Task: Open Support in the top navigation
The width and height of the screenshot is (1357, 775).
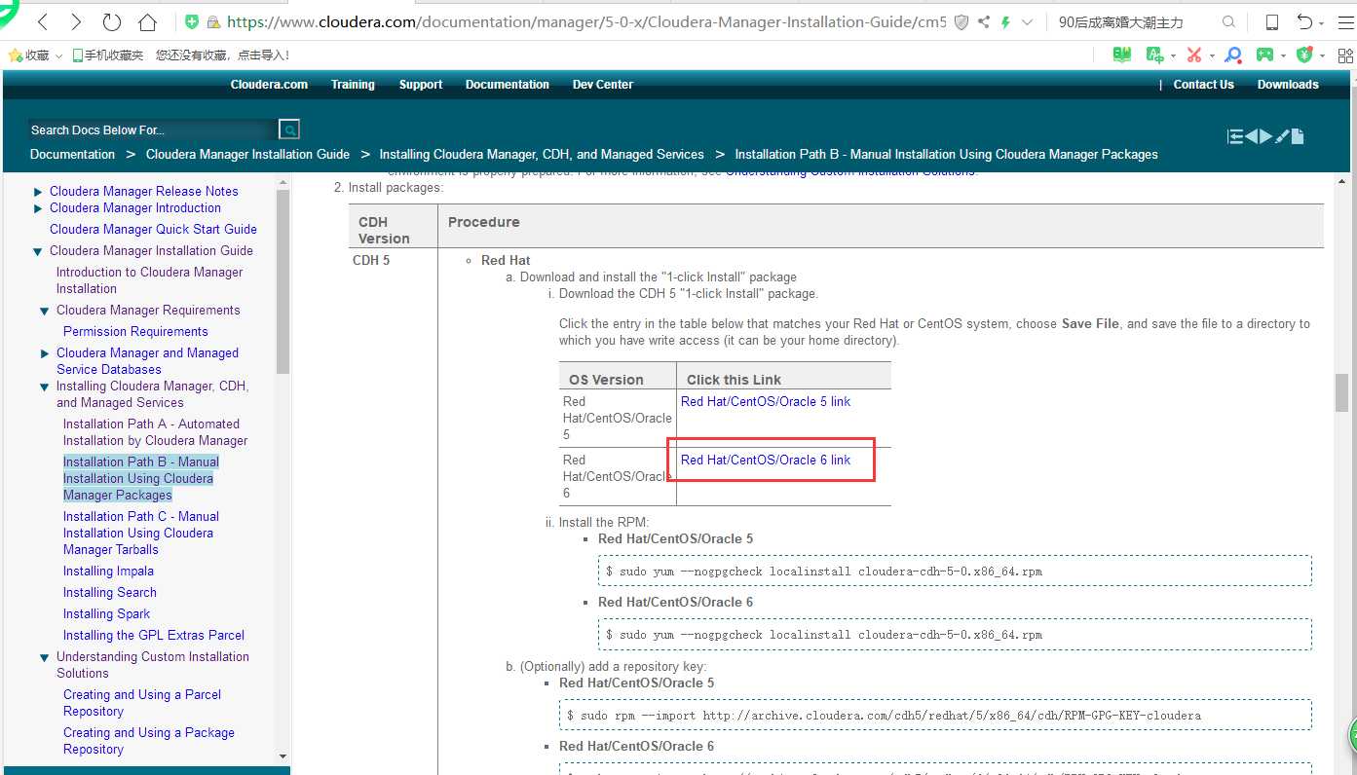Action: coord(421,85)
